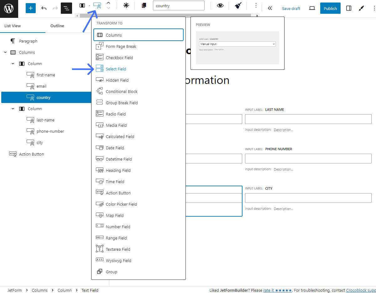This screenshot has height=293, width=376.
Task: Toggle preview with the eye icon
Action: [x=220, y=6]
